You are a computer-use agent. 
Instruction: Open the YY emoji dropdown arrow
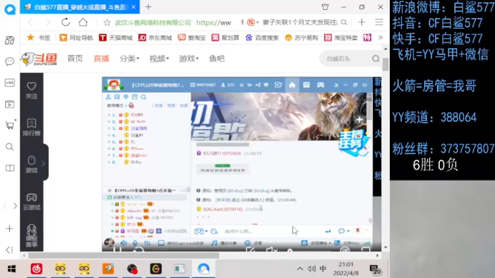(x=348, y=231)
